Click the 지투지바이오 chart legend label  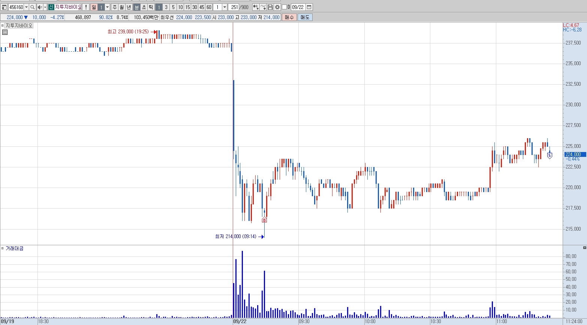click(19, 25)
